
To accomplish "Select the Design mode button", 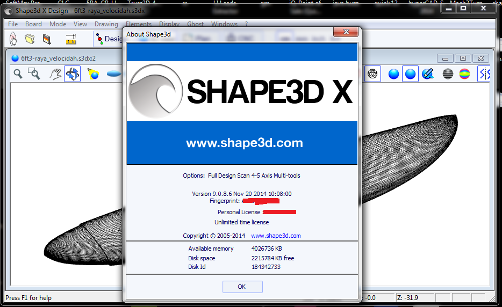I will coord(109,39).
